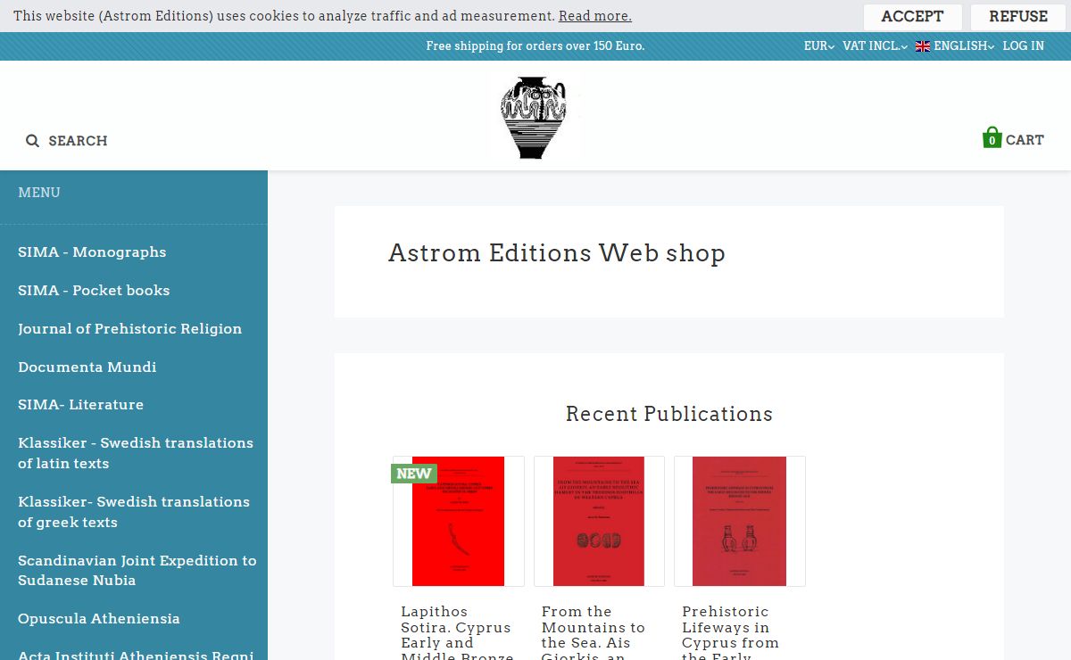This screenshot has height=660, width=1071.
Task: Click the magnifying glass search icon
Action: click(x=33, y=141)
